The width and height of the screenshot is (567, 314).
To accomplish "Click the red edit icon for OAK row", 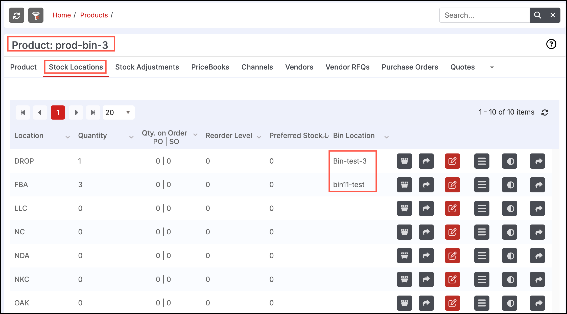I will [452, 303].
